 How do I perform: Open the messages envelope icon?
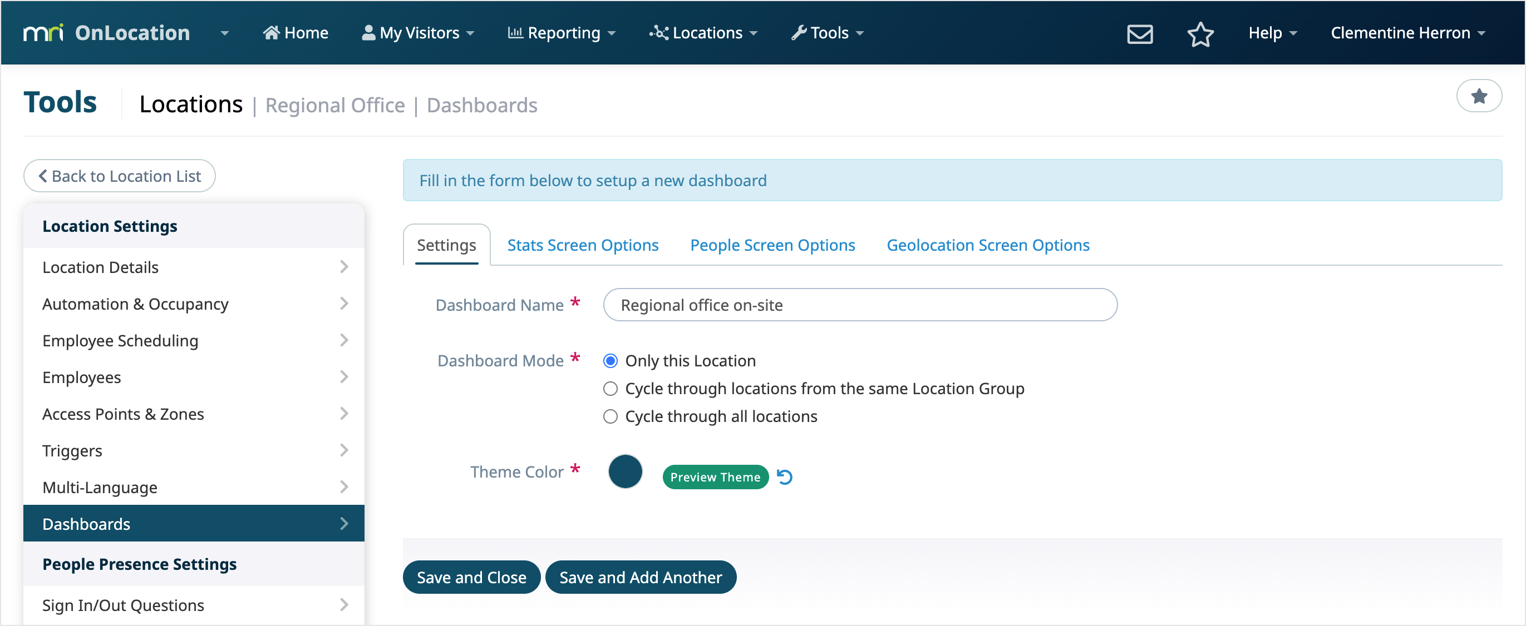pyautogui.click(x=1139, y=34)
